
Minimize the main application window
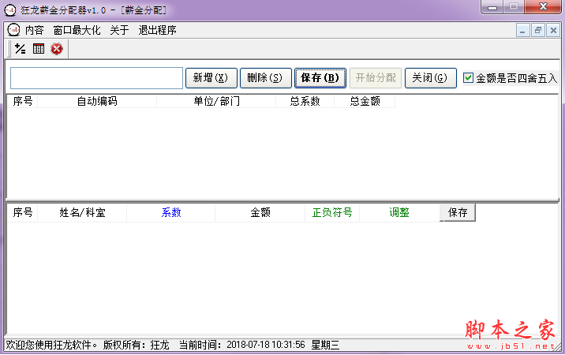[x=492, y=7]
